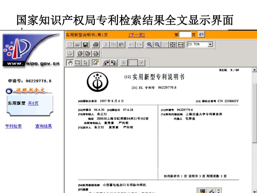Viewport: 257px width, 193px height.
Task: Click the 下一页 next page link
Action: pos(137,35)
